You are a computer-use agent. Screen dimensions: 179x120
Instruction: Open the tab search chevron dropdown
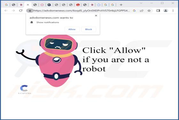(141, 3)
